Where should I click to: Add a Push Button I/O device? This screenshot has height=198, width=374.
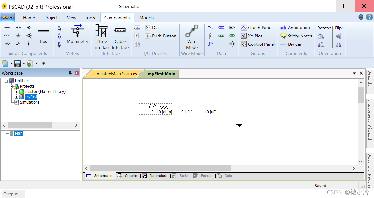(x=161, y=36)
